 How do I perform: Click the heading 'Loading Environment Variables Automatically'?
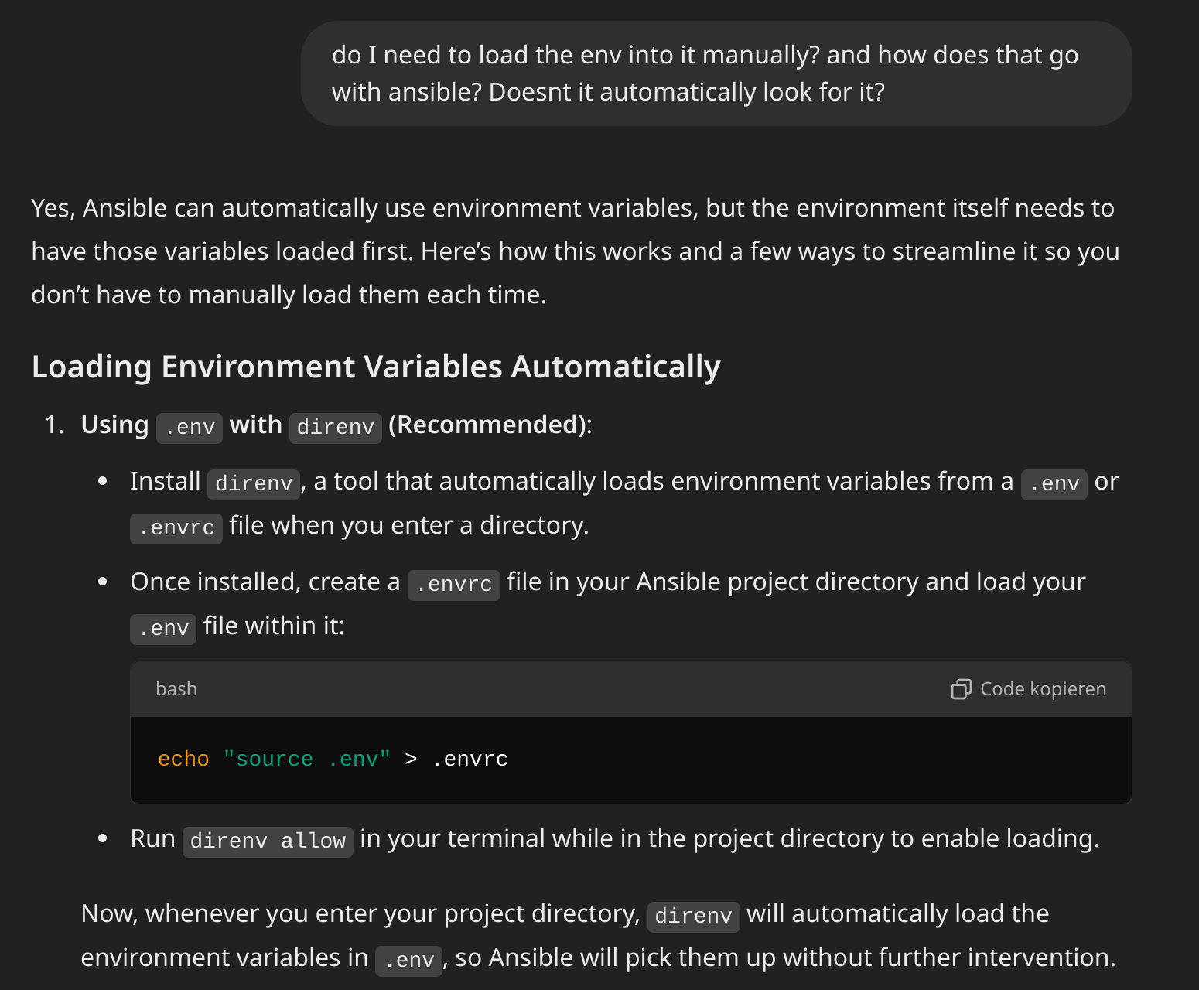click(x=376, y=367)
